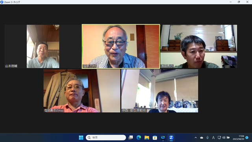Open the network settings tray icon
The width and height of the screenshot is (252, 142).
coord(219,138)
